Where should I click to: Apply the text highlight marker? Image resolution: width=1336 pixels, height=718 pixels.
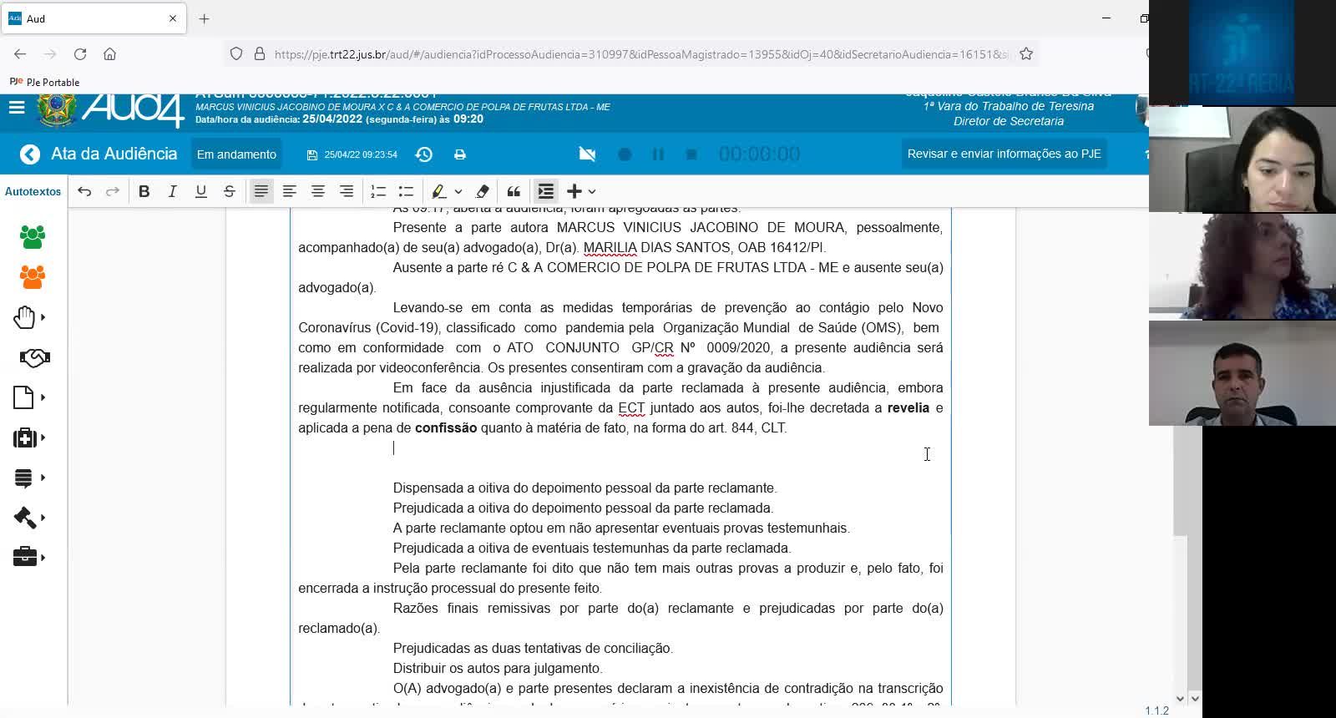(438, 191)
